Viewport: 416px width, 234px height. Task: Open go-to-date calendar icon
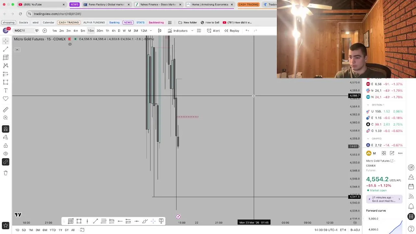click(82, 230)
